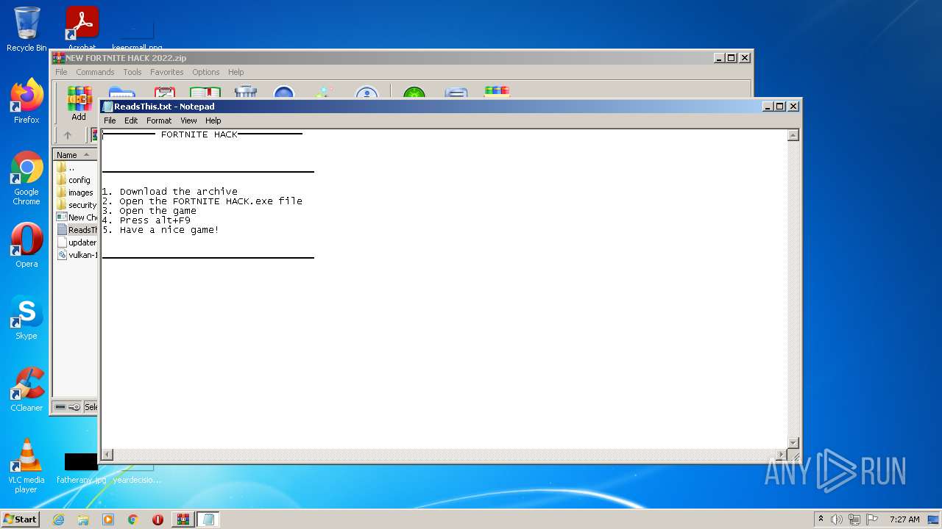Open Notepad File menu

(110, 120)
